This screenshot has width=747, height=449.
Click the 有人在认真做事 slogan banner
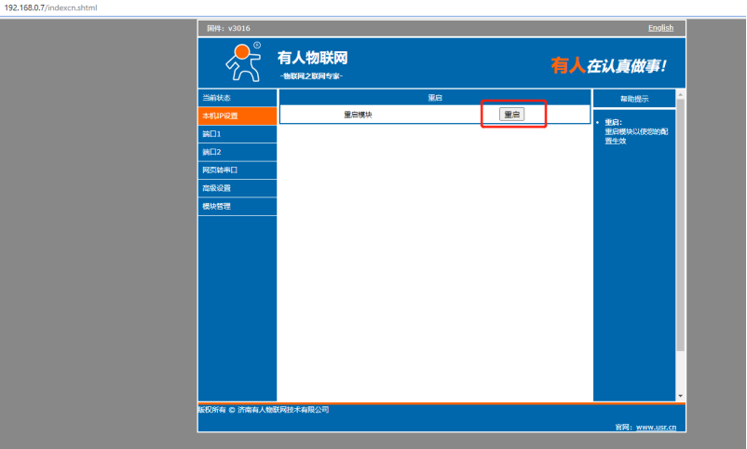click(x=608, y=65)
